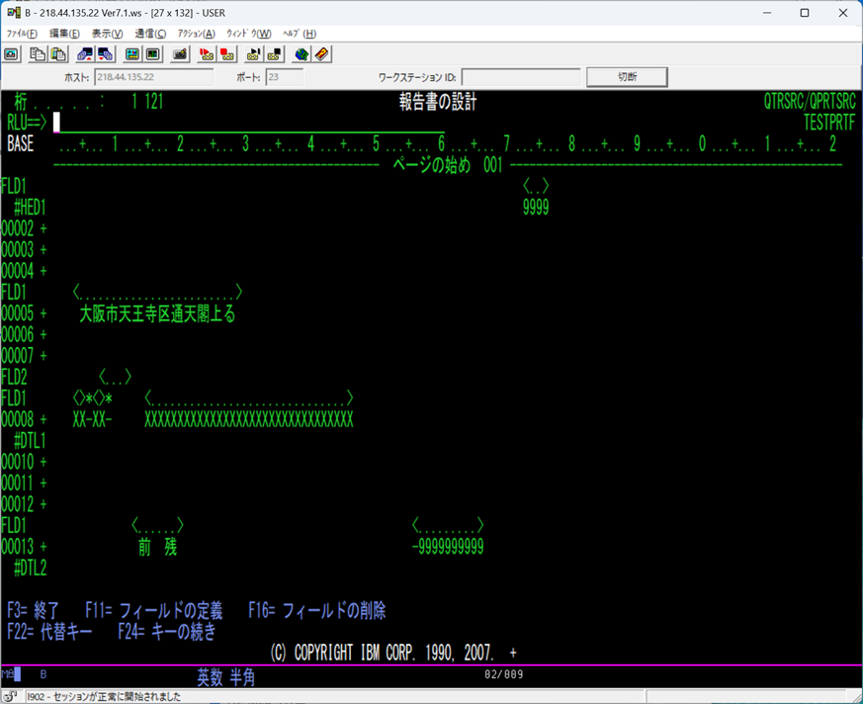Open the help book icon in toolbar
Screen dimensions: 863x704
pyautogui.click(x=322, y=53)
